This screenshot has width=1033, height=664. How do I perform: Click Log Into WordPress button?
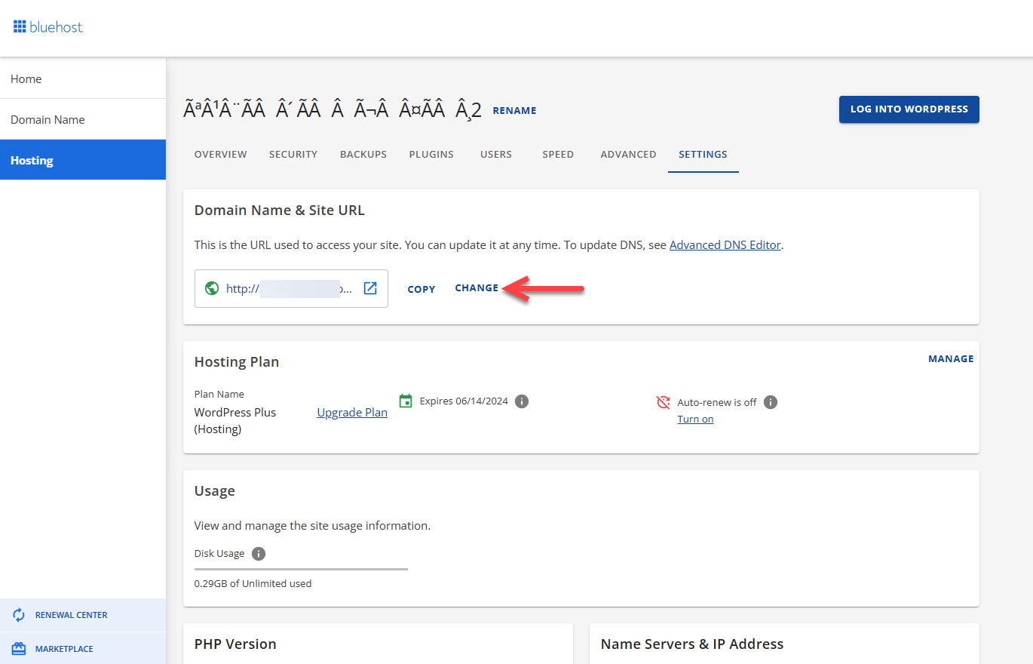909,109
